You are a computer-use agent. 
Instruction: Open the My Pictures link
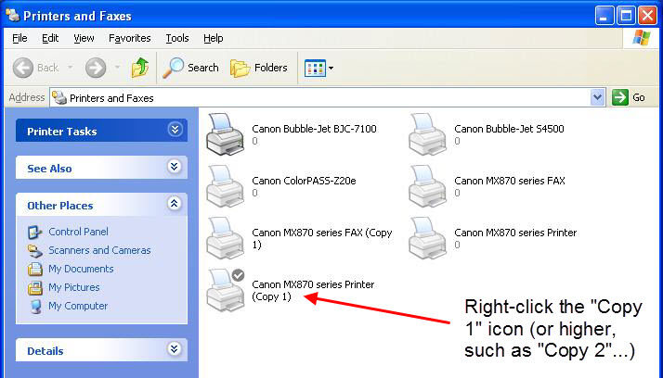(74, 287)
